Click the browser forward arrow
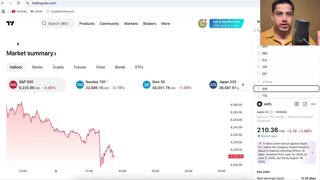 (x=10, y=3)
